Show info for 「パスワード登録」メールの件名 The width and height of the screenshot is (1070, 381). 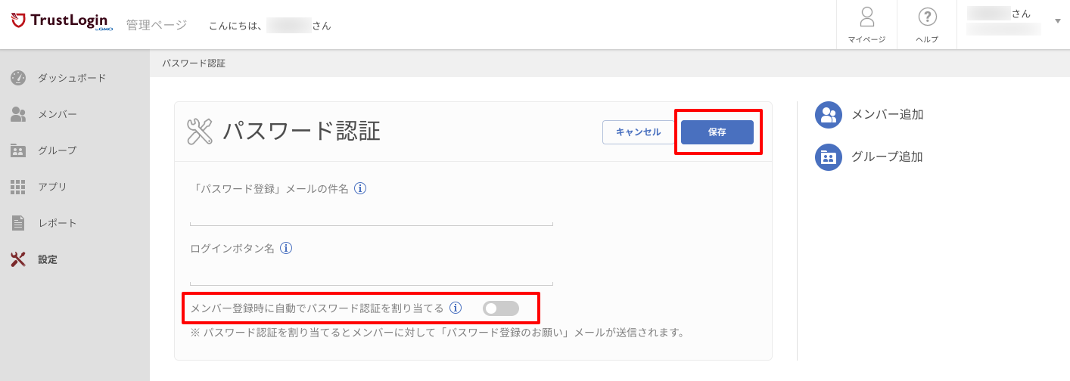[361, 189]
